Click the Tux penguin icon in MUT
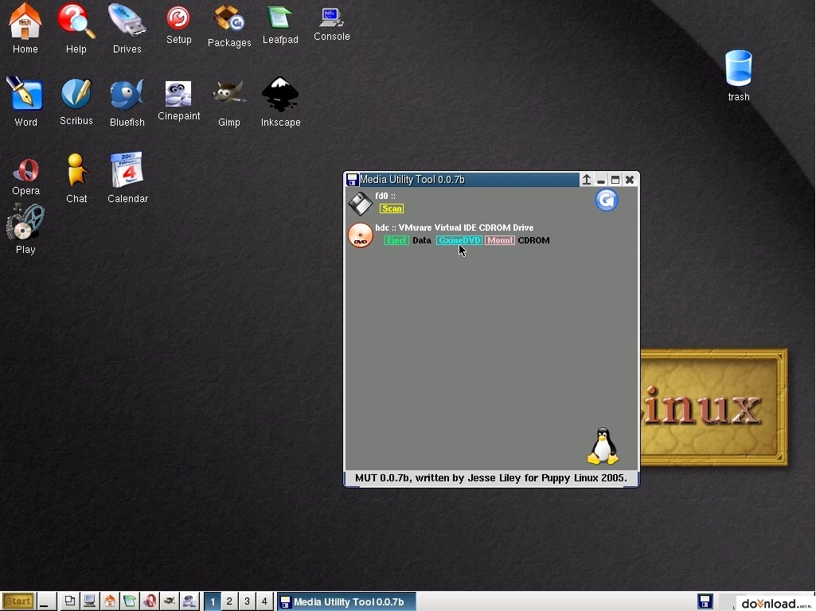Screen dimensions: 816x611 coord(603,446)
